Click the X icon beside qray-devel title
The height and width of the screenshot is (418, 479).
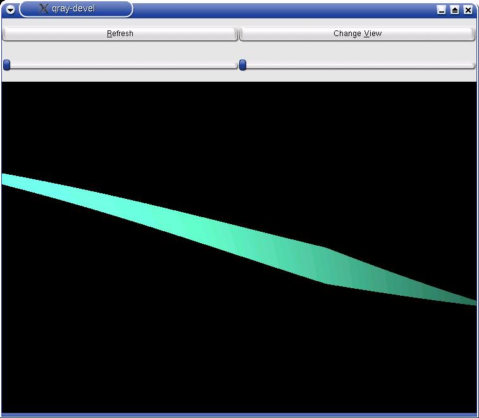tap(43, 9)
